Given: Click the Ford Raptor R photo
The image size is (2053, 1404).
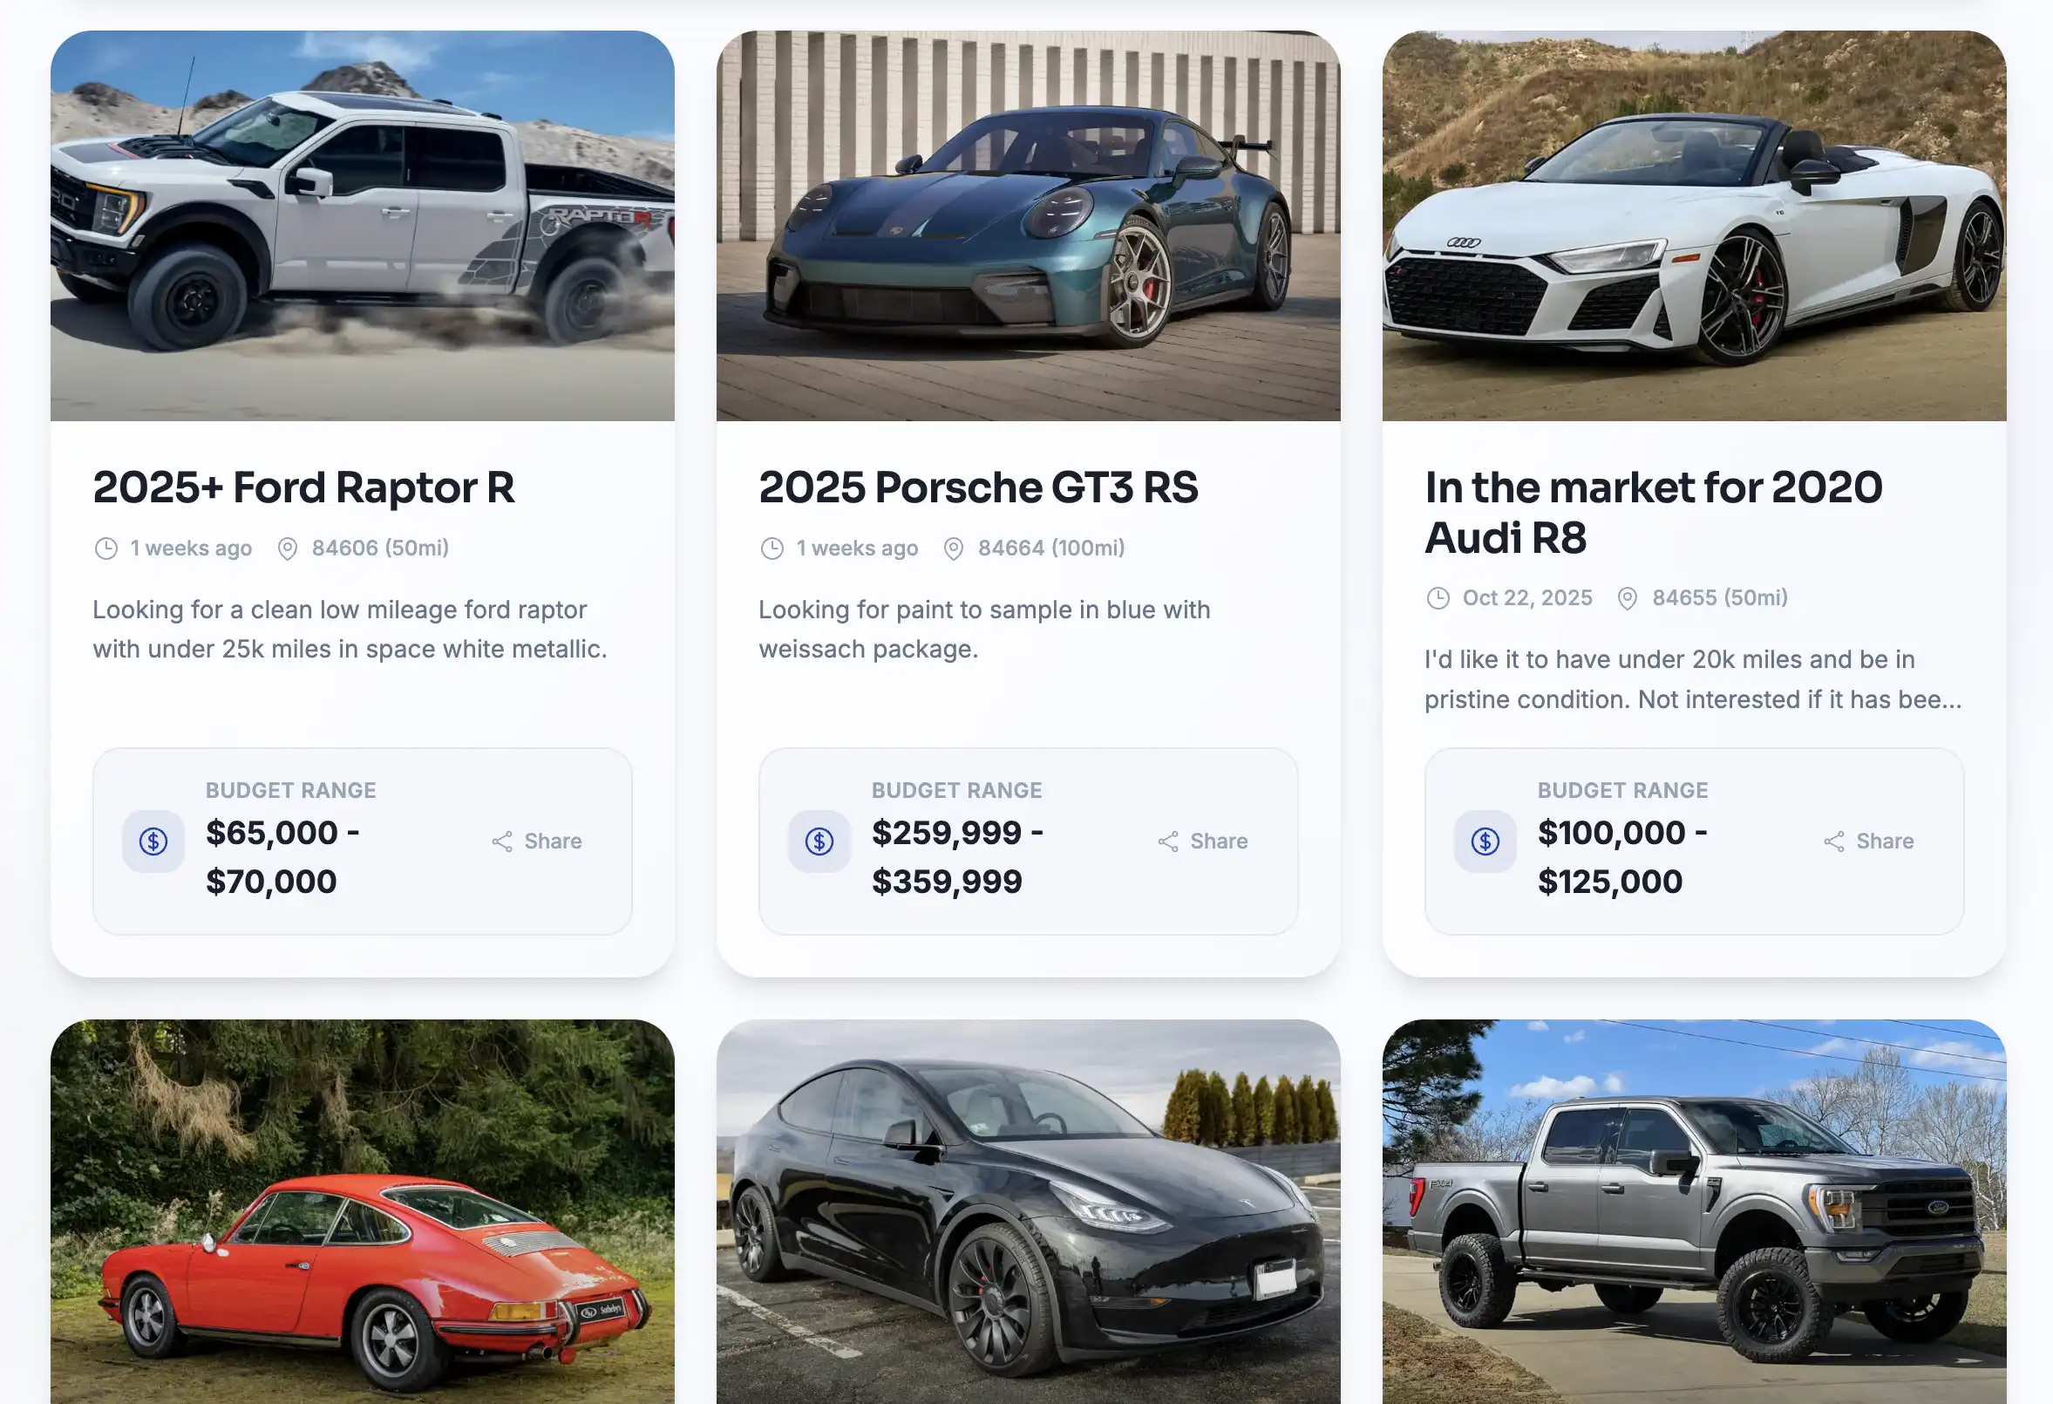Looking at the screenshot, I should tap(362, 225).
